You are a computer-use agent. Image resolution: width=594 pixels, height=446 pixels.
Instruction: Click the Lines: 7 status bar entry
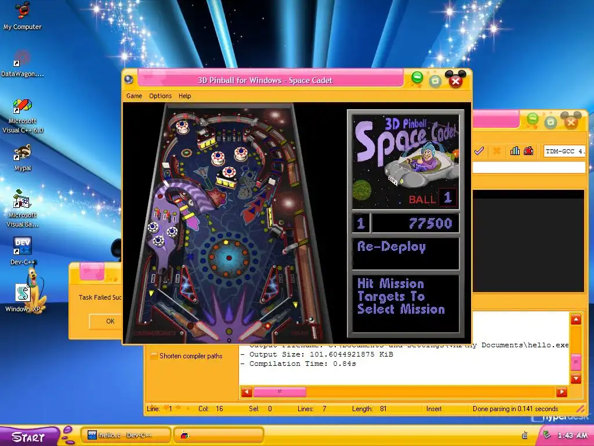click(312, 409)
